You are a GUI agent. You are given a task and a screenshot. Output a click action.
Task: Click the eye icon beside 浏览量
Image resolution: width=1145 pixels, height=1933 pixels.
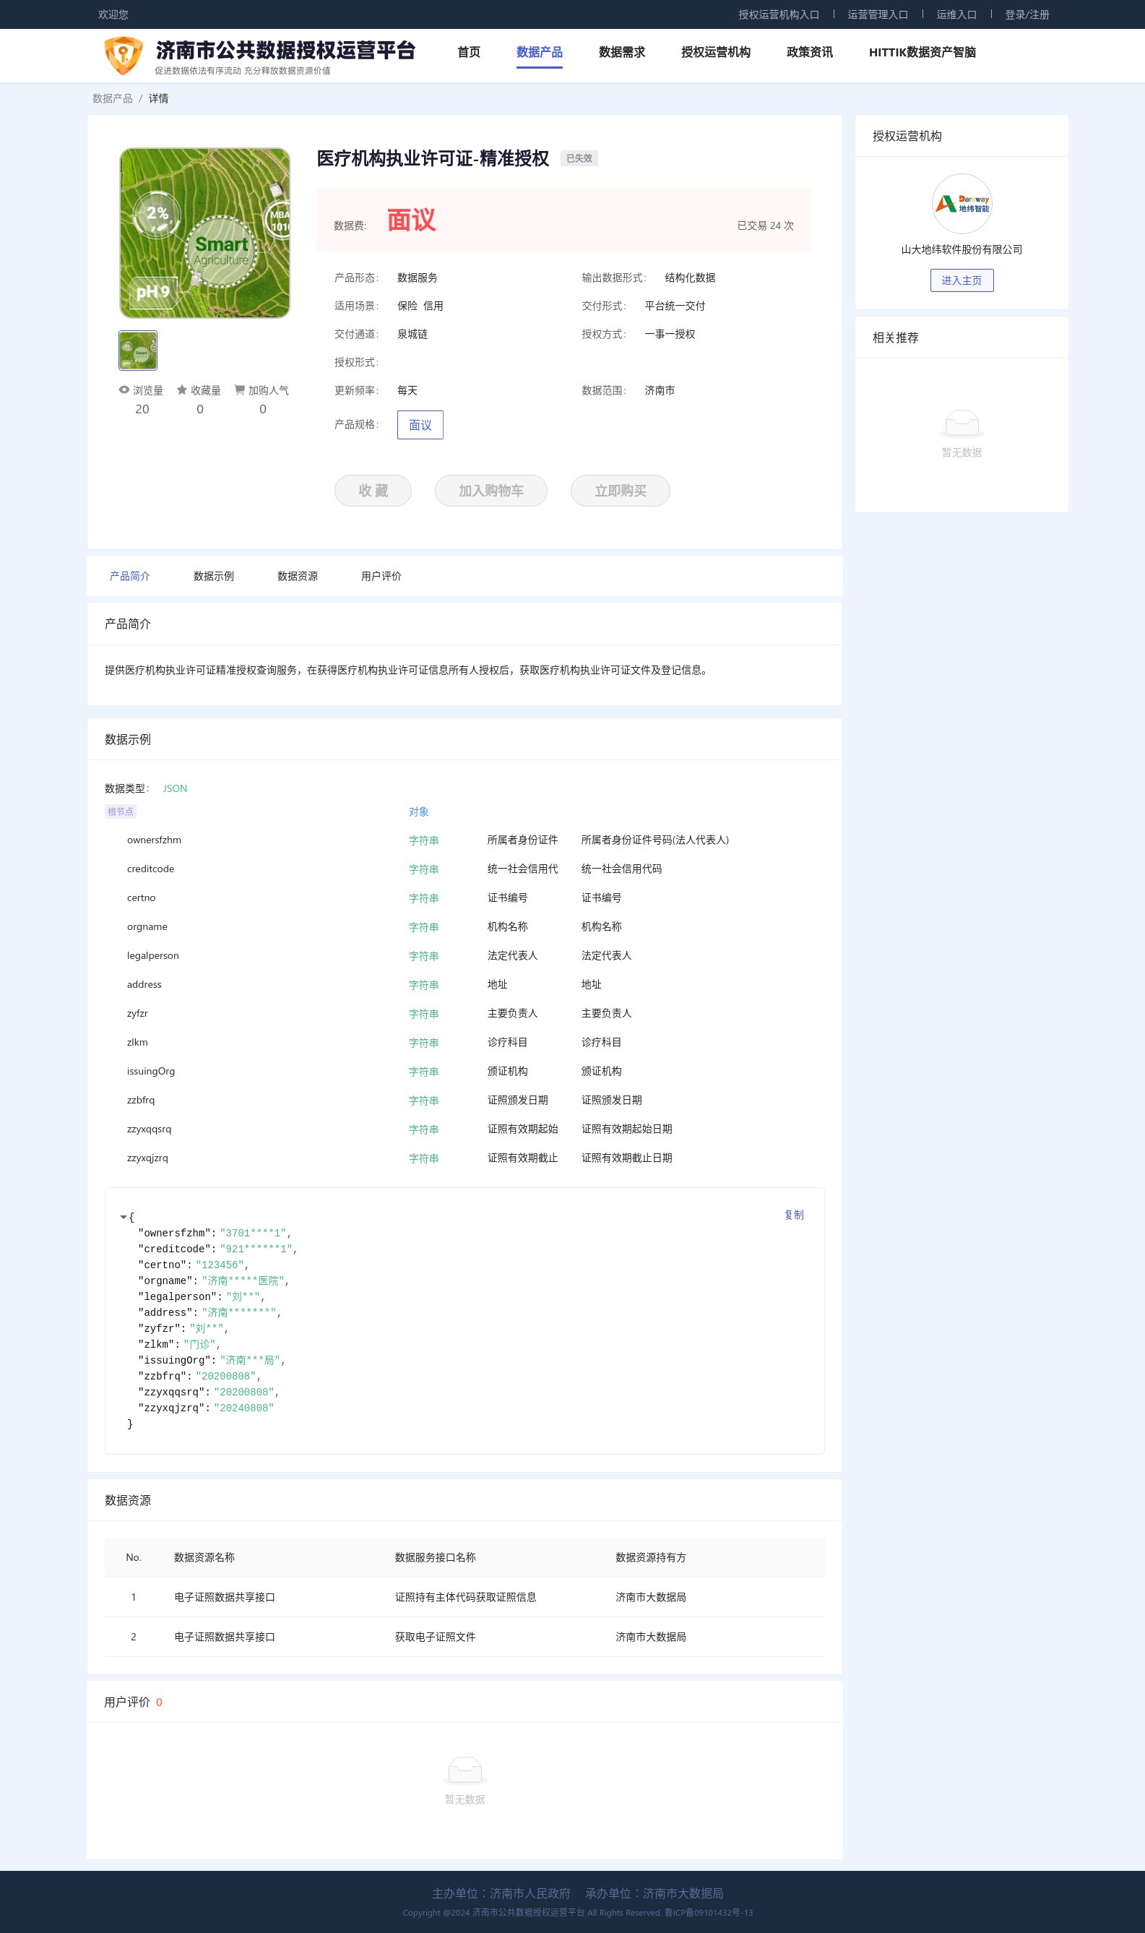tap(124, 389)
